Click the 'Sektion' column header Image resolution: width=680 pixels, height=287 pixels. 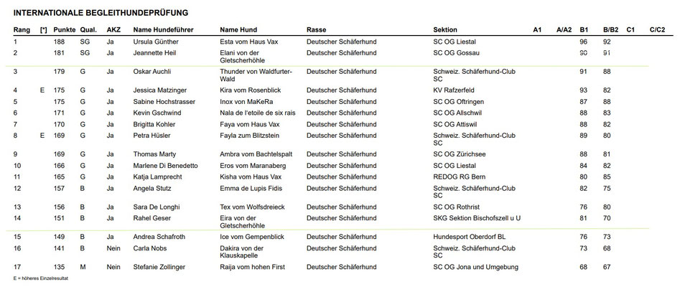click(x=446, y=30)
